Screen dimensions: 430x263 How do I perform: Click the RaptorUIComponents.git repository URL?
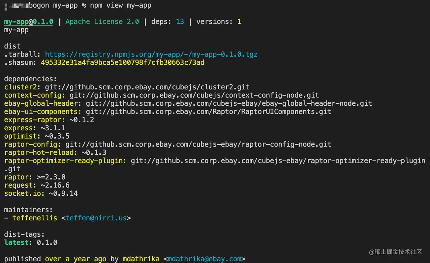[208, 112]
